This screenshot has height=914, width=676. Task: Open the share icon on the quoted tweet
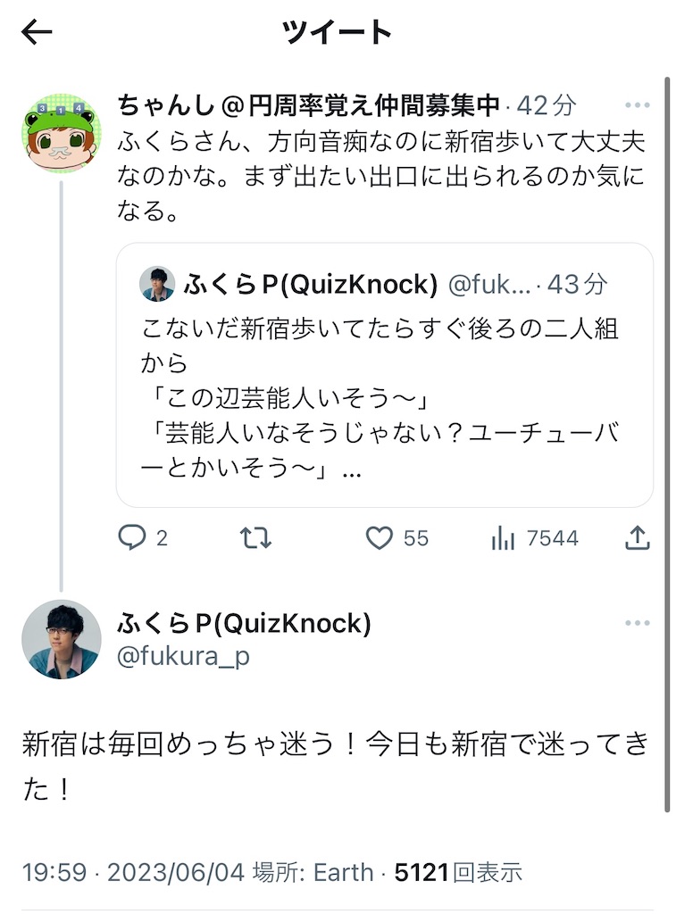click(637, 537)
